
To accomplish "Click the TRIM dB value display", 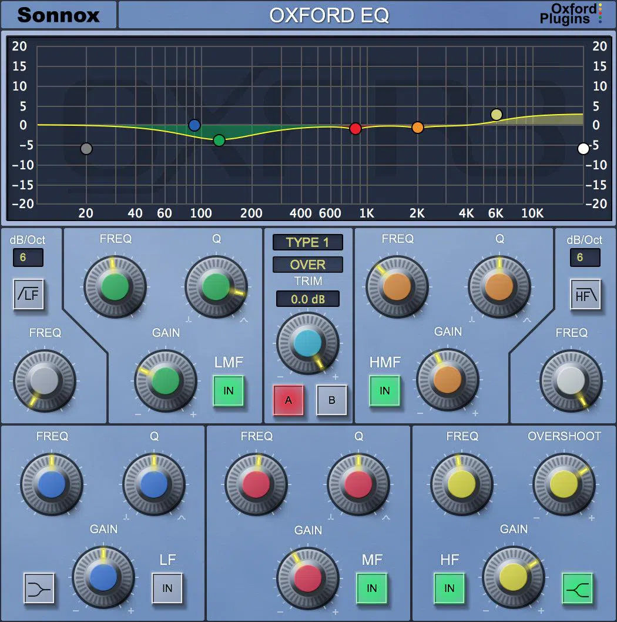I will pyautogui.click(x=307, y=299).
